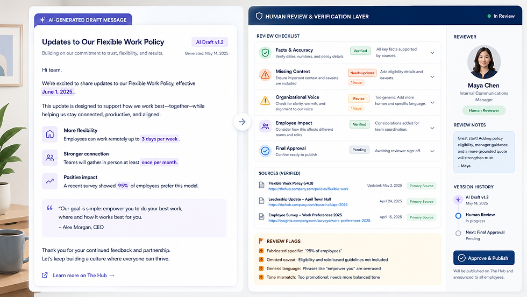This screenshot has height=297, width=527.
Task: Click the 1 issue tag under Needs updates
Action: tap(356, 82)
